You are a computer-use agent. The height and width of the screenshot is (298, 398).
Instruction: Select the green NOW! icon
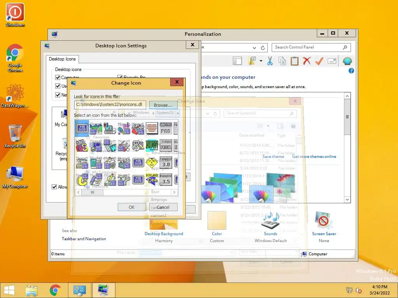tap(152, 145)
